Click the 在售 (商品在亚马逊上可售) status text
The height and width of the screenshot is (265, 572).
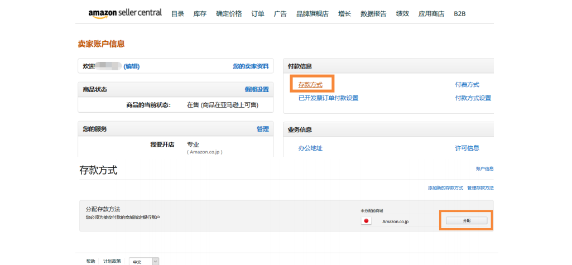[x=223, y=105]
